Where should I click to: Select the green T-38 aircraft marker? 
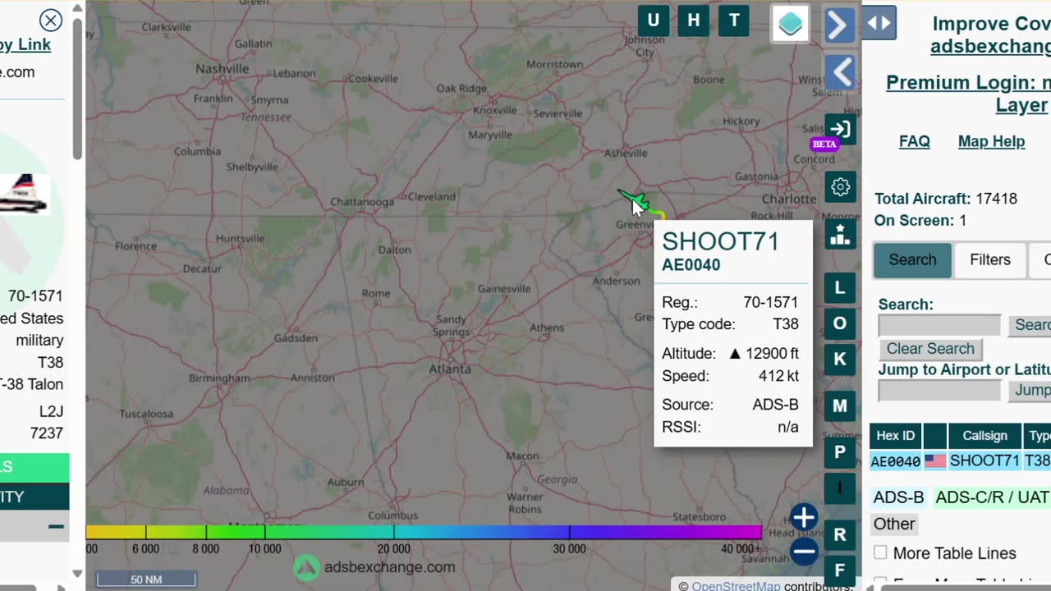click(634, 199)
